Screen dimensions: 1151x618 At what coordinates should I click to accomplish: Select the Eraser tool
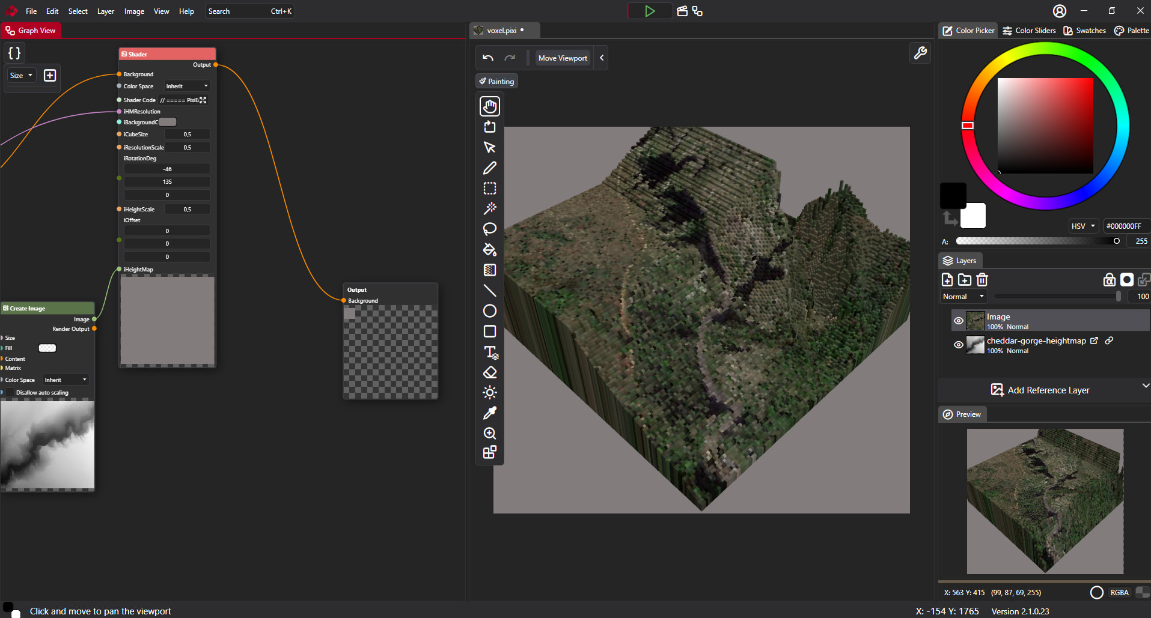490,372
